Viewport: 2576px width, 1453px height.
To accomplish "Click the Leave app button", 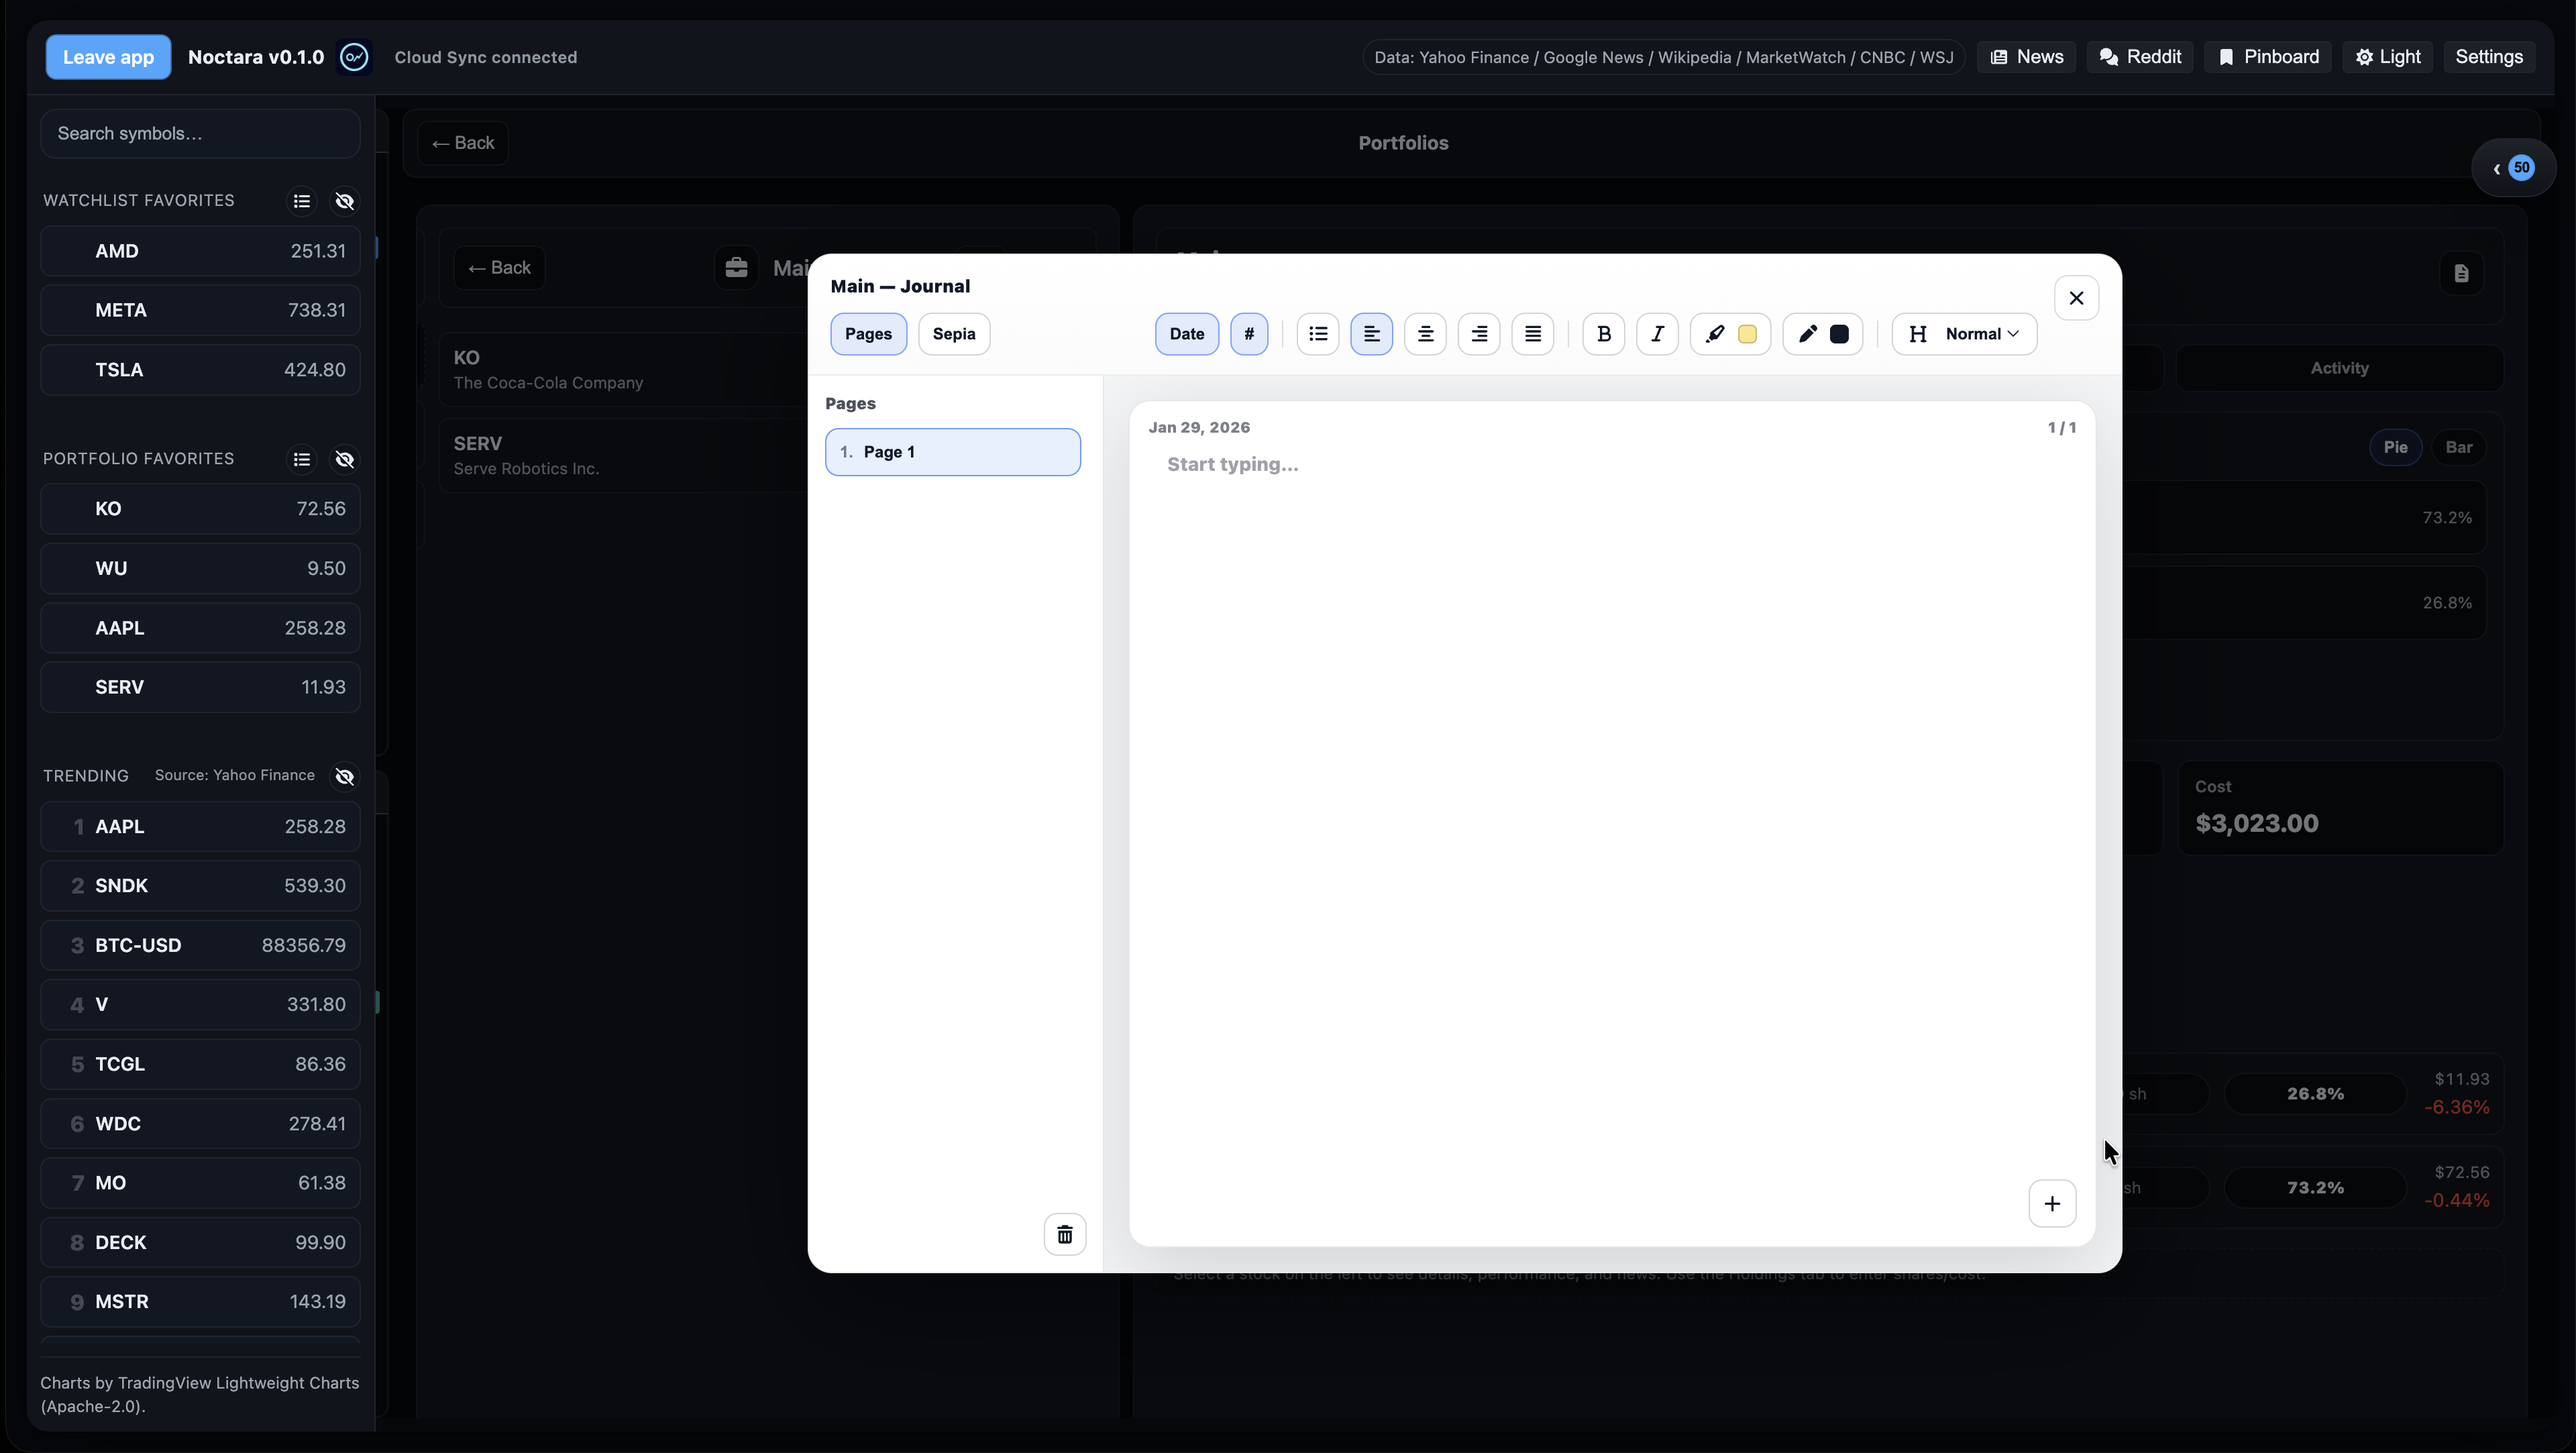I will click(x=107, y=57).
